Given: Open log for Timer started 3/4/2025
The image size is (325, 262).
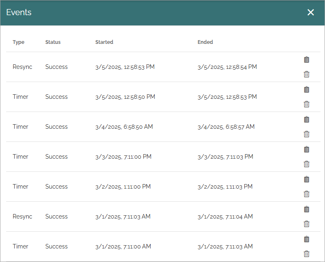Looking at the screenshot, I should (x=307, y=119).
